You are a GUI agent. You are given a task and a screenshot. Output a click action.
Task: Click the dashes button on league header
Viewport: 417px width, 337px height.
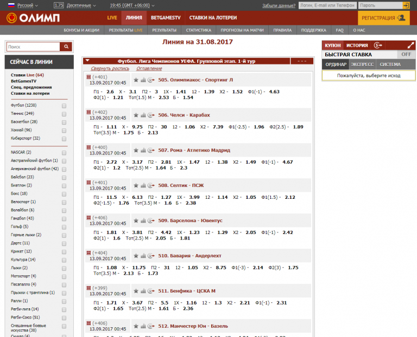click(302, 61)
